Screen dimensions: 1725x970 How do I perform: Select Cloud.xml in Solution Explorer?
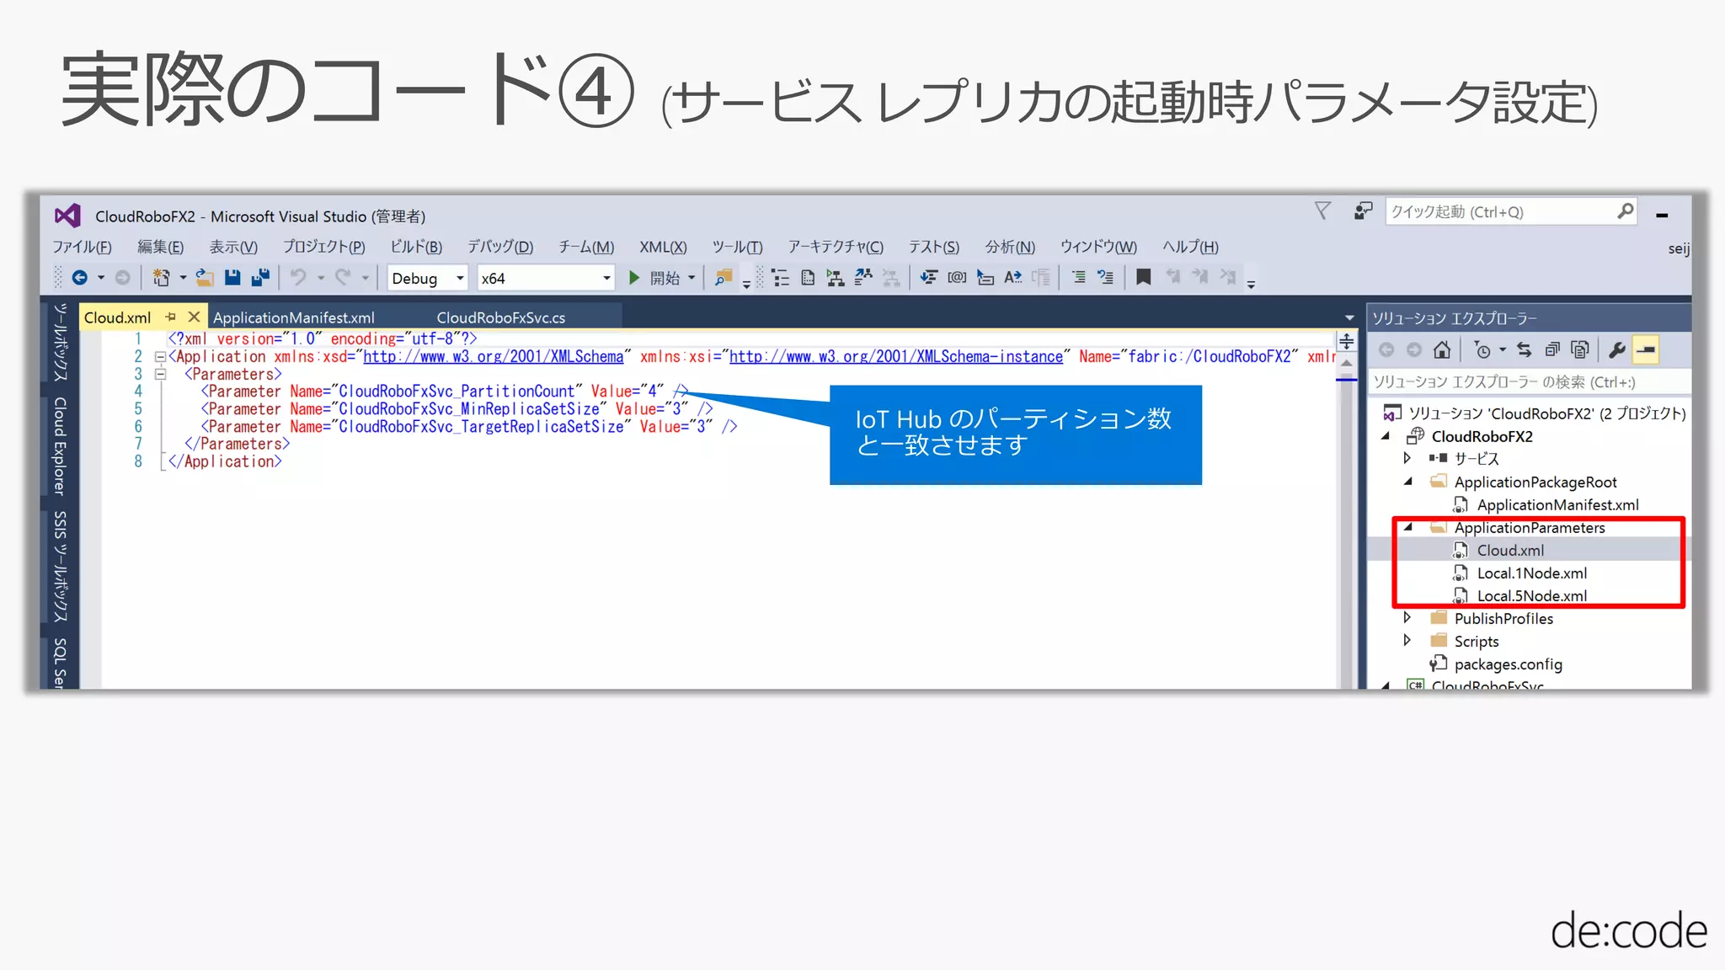pyautogui.click(x=1510, y=550)
